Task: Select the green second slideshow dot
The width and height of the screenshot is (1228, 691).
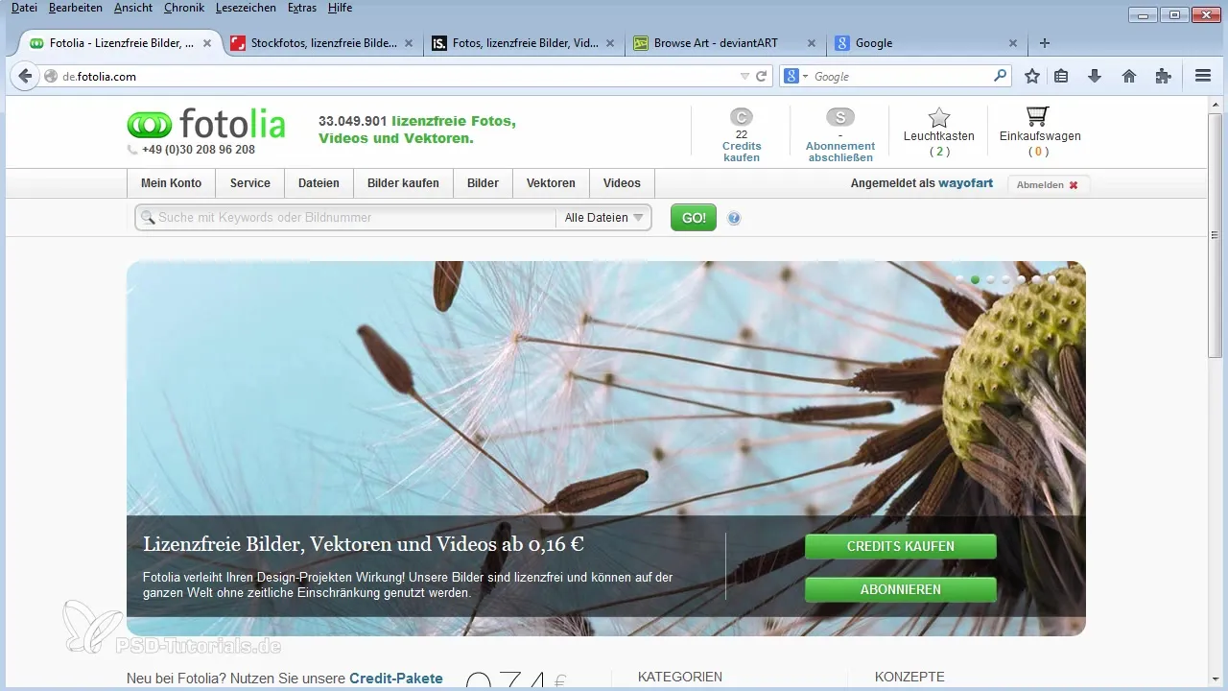Action: pos(975,279)
